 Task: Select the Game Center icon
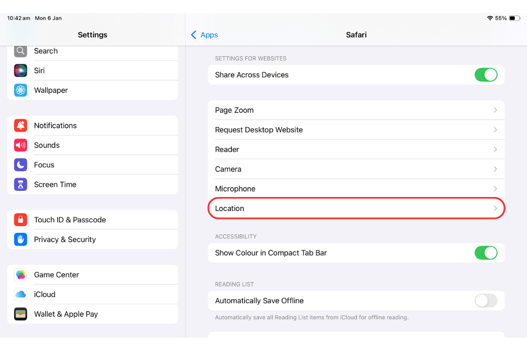(20, 274)
